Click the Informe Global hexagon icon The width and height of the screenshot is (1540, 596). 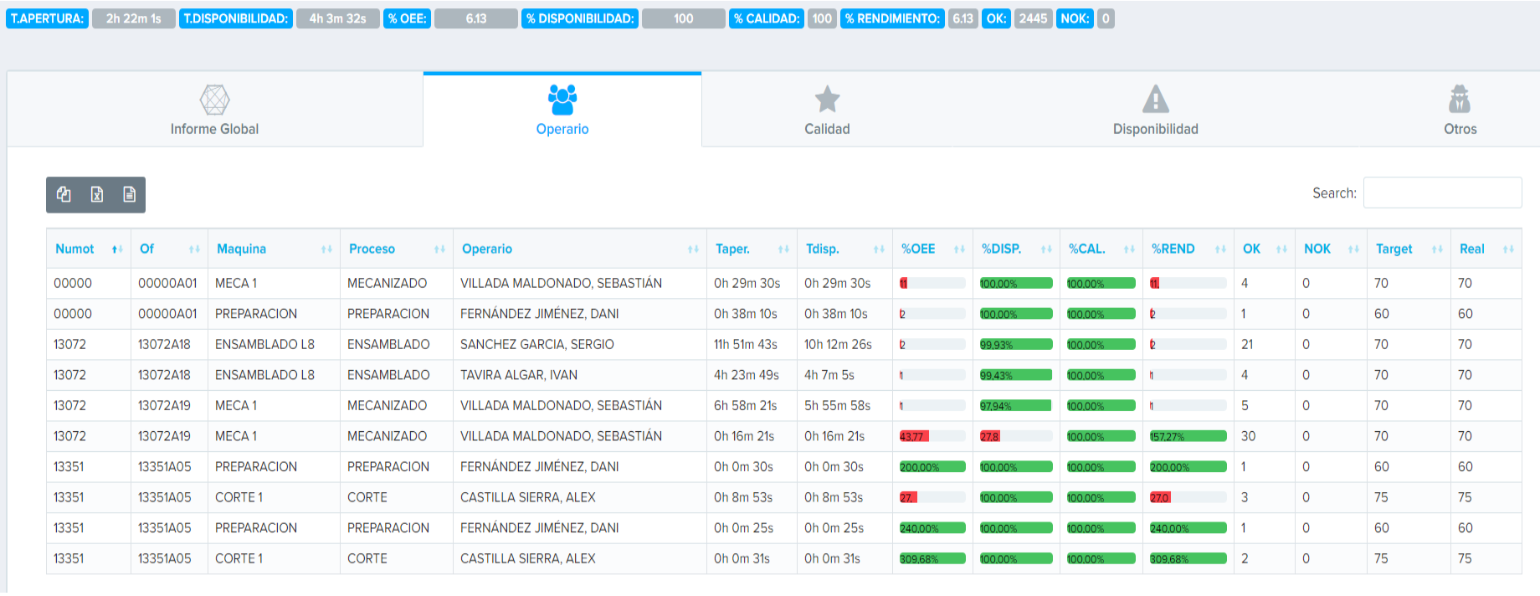[214, 100]
